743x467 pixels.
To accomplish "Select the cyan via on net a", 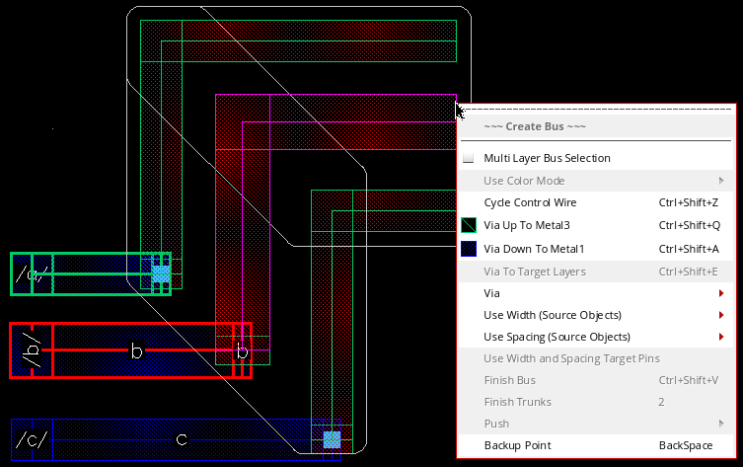I will 160,273.
